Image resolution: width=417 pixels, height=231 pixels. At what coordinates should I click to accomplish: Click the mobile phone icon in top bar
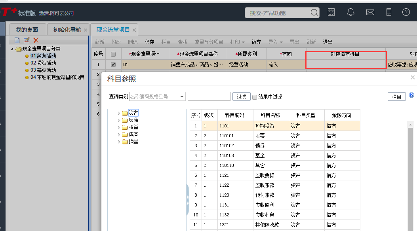pyautogui.click(x=389, y=12)
